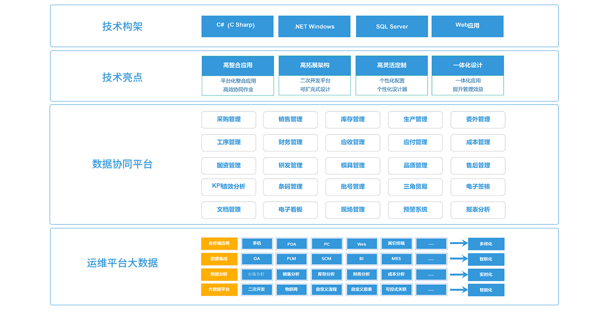
Task: Expand the ellipsis box in 数据集成 row
Action: coord(431,259)
